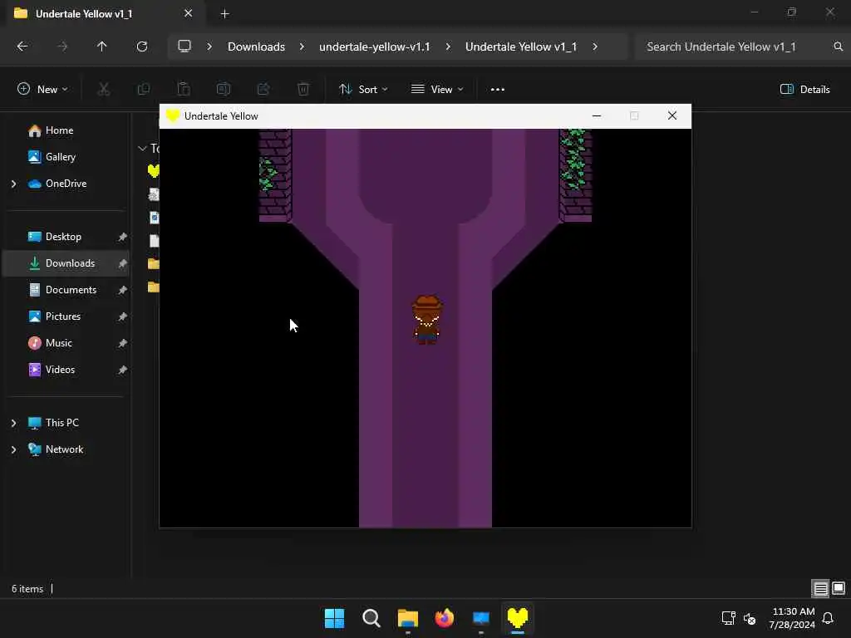Click the Paste toolbar icon

(x=184, y=89)
